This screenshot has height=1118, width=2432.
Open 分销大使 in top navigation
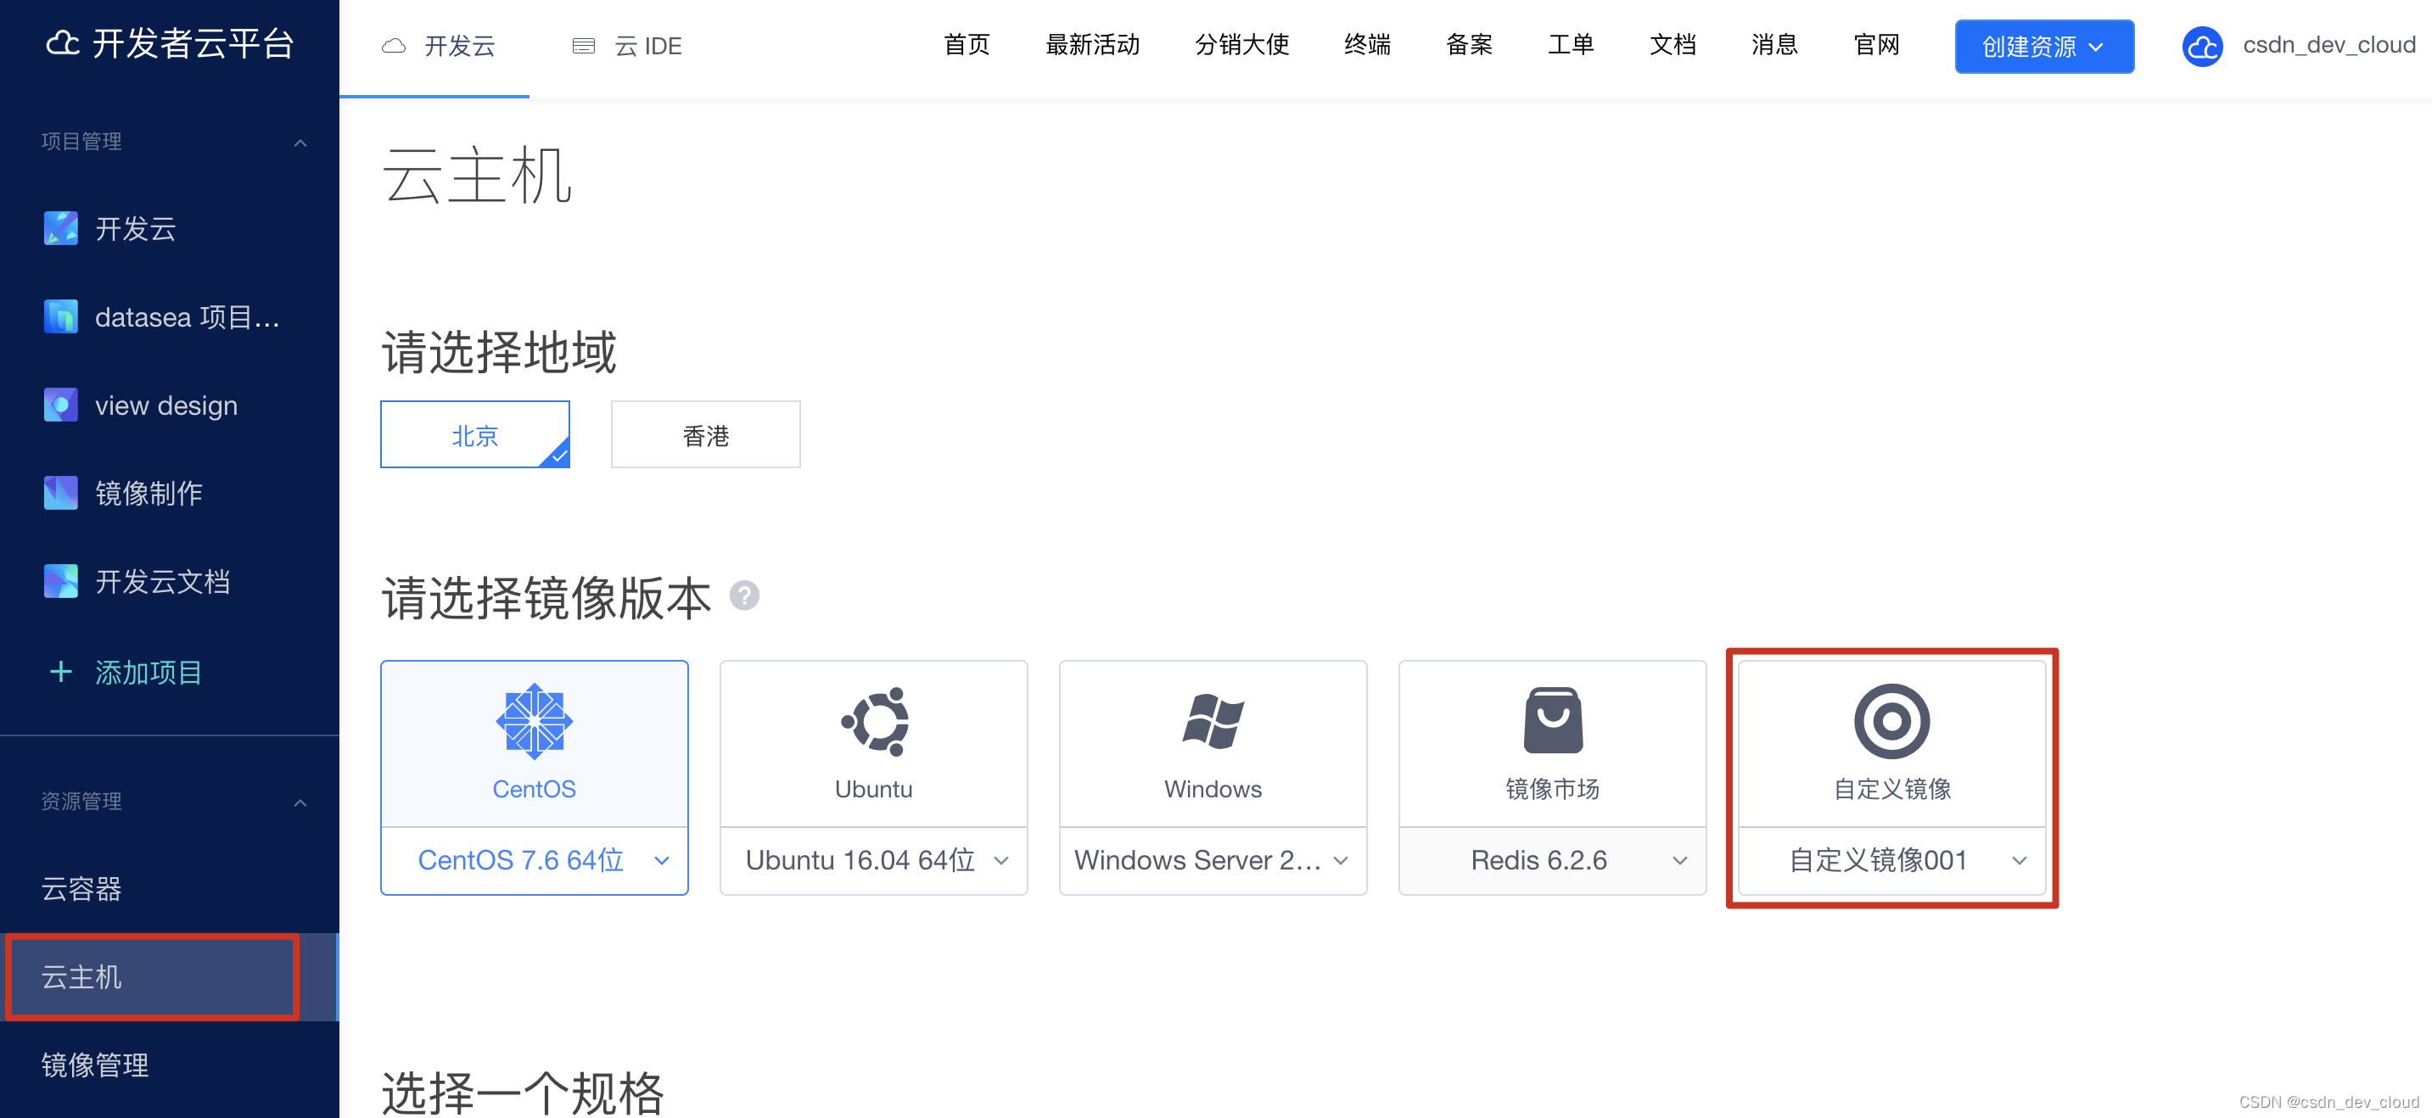(1241, 44)
